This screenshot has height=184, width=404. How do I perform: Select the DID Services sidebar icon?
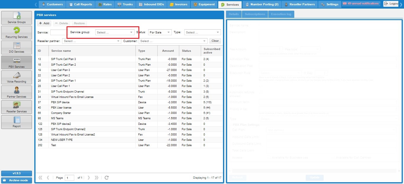(17, 48)
